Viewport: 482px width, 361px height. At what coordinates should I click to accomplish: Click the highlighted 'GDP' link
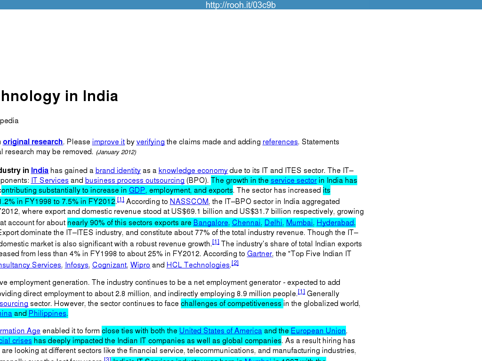[x=137, y=190]
